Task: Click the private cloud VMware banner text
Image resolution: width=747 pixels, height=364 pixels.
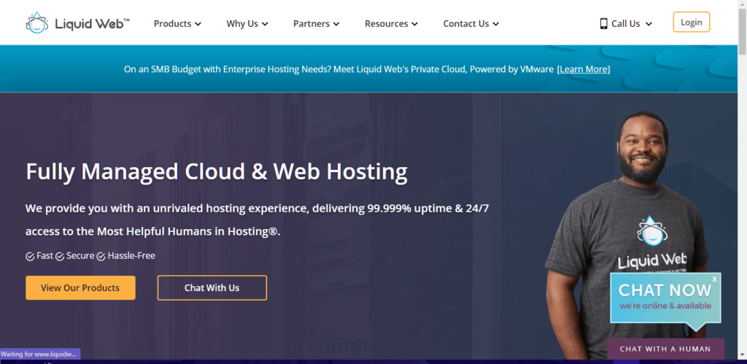Action: coord(340,69)
